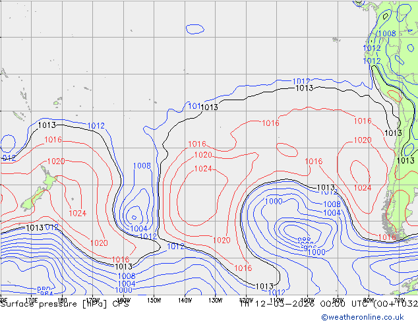Screen dimensions: 418x323
Task: Click the '130W' longitude axis label
Action: pyautogui.click(x=215, y=301)
